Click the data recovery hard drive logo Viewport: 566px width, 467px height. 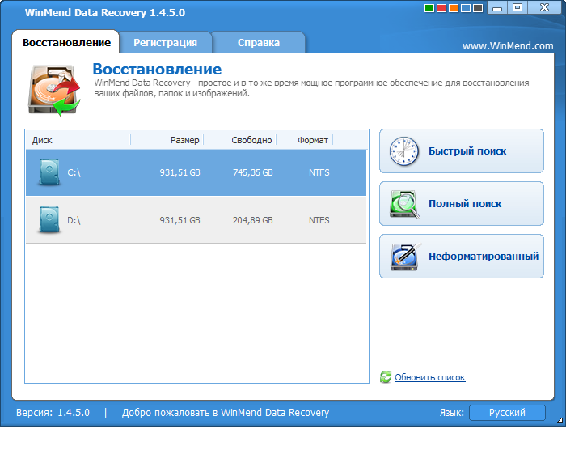[54, 90]
